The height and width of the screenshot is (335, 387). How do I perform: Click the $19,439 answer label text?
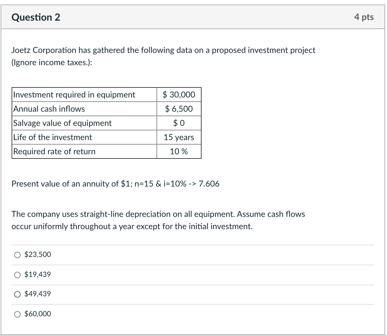[37, 274]
